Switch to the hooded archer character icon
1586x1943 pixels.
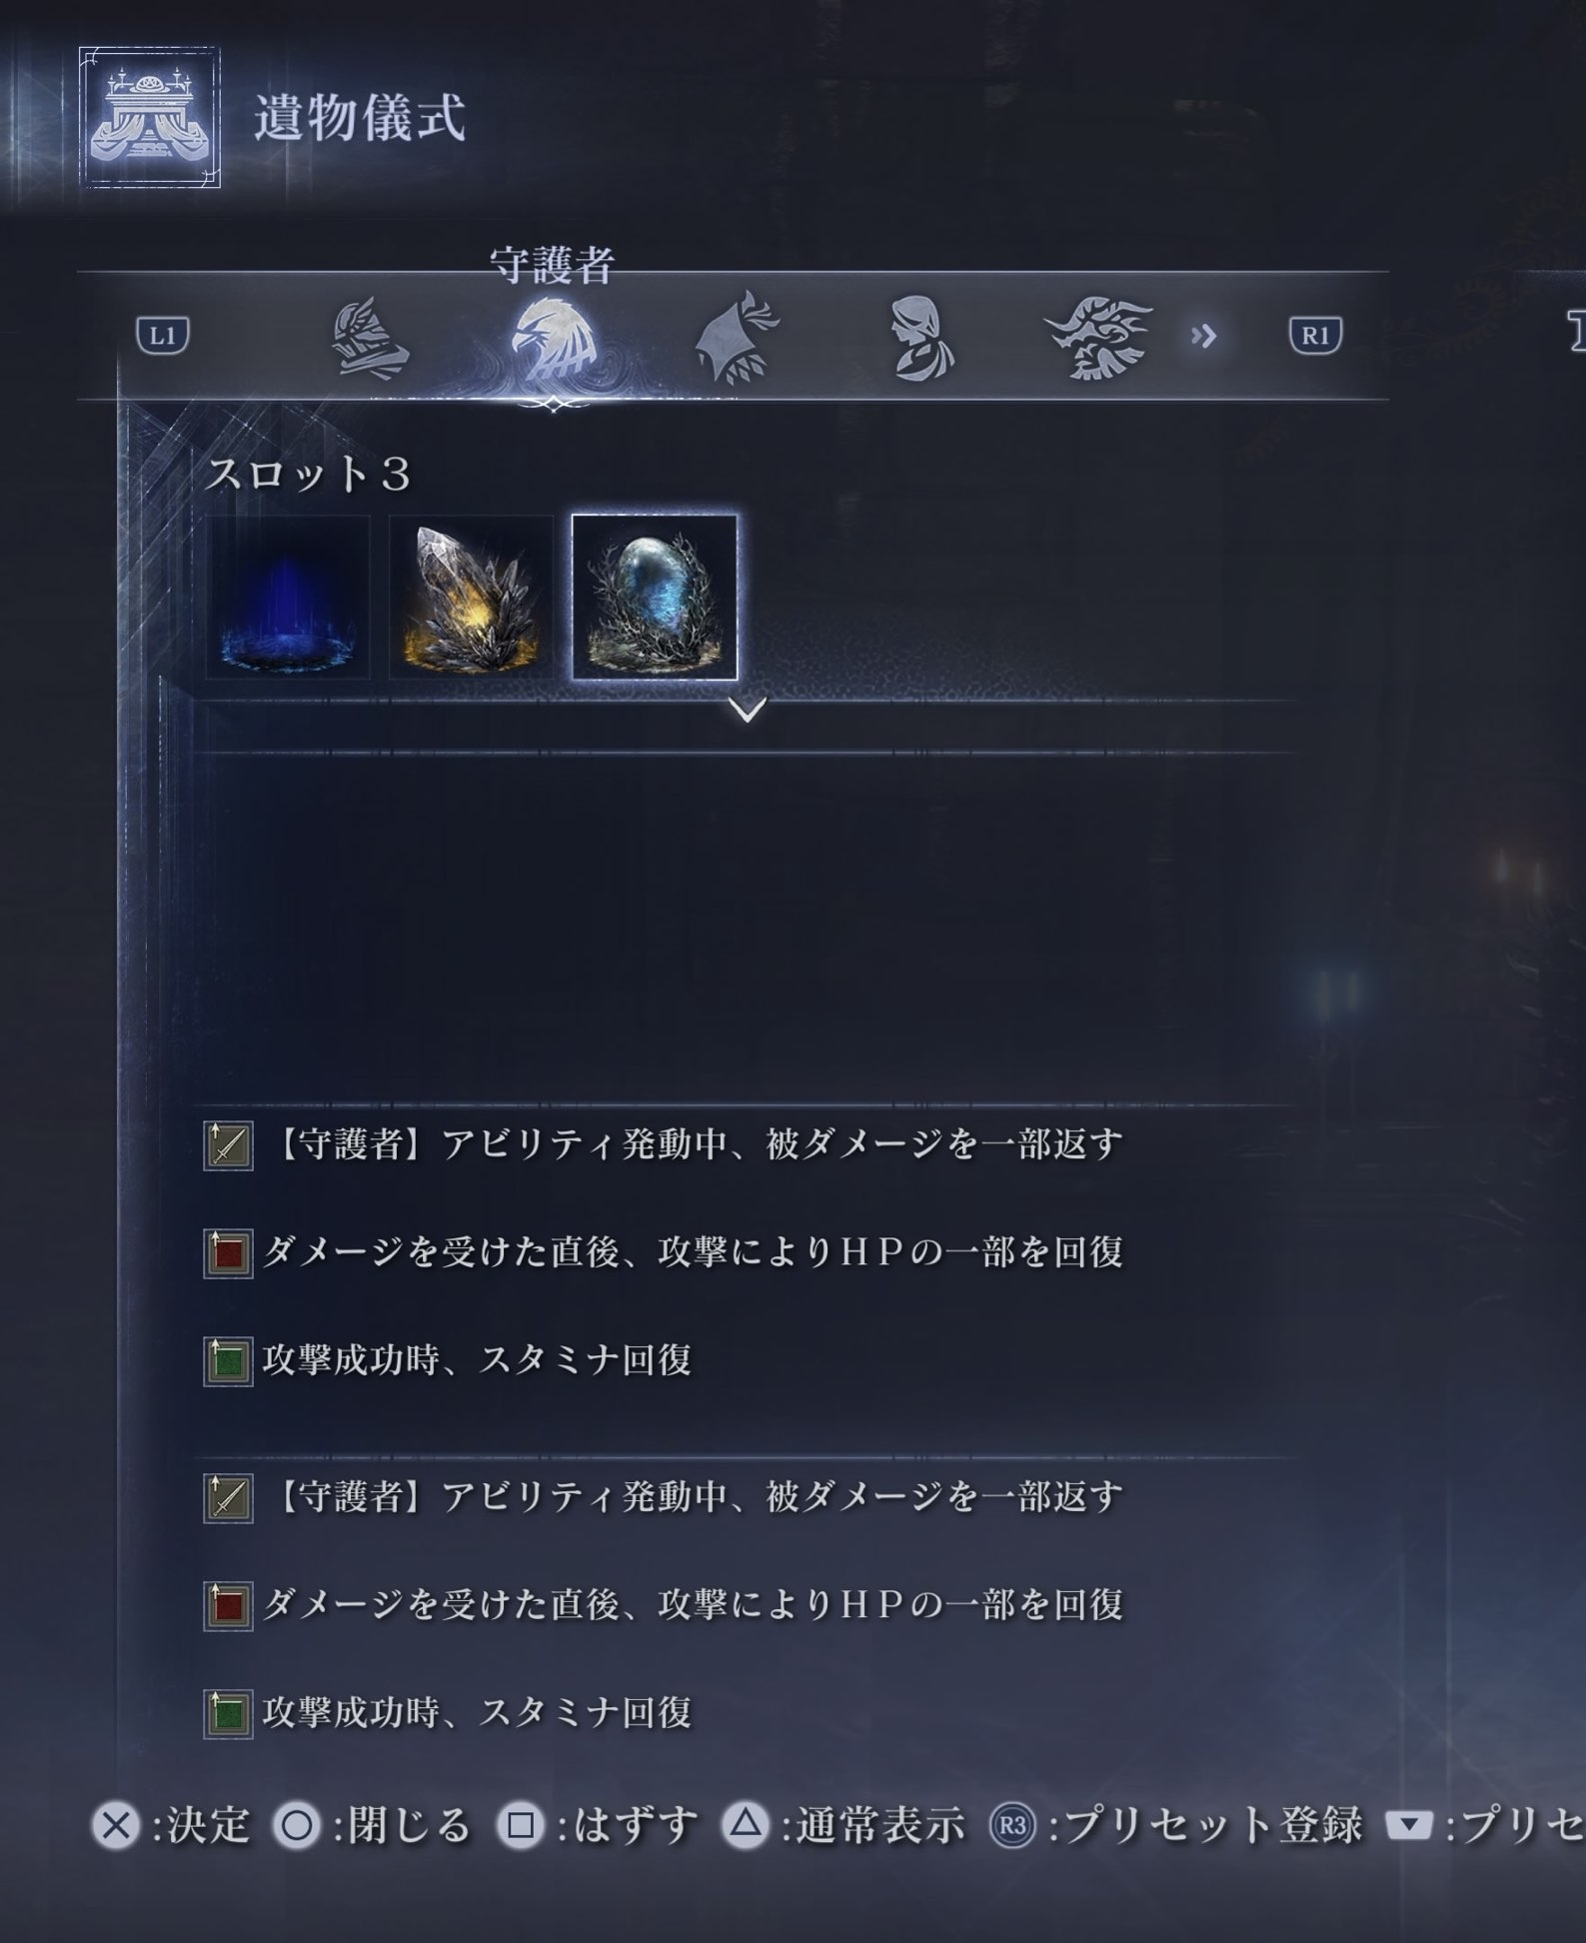click(x=738, y=338)
